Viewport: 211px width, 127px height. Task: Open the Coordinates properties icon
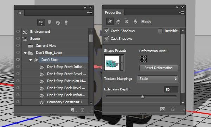click(x=135, y=21)
